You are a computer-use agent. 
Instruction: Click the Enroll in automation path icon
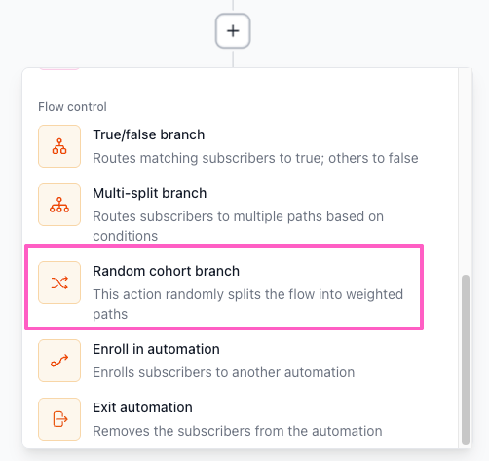(x=59, y=361)
